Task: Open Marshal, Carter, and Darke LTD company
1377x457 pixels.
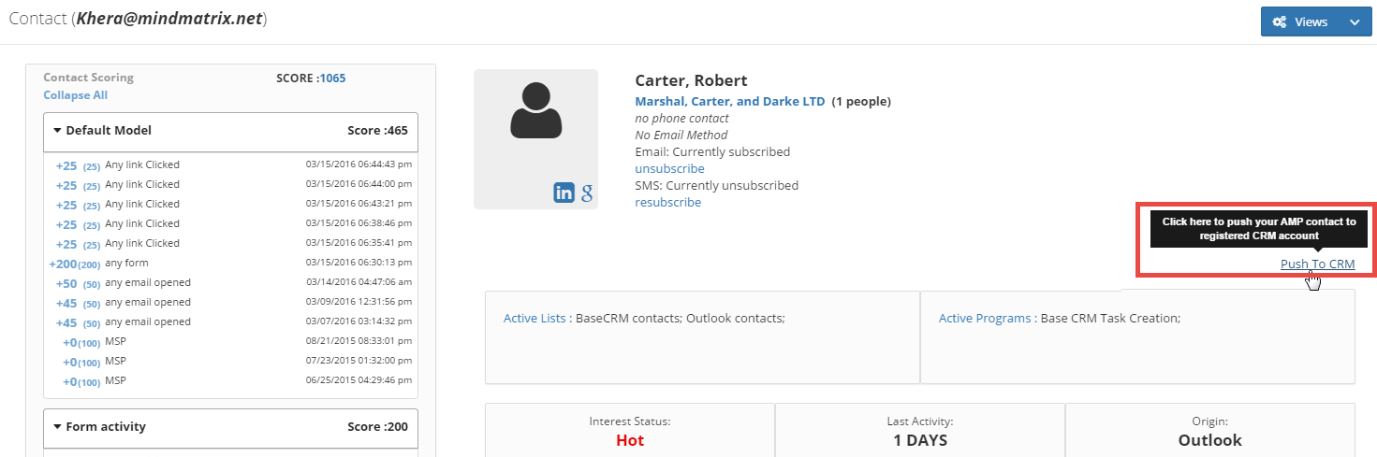Action: tap(729, 101)
